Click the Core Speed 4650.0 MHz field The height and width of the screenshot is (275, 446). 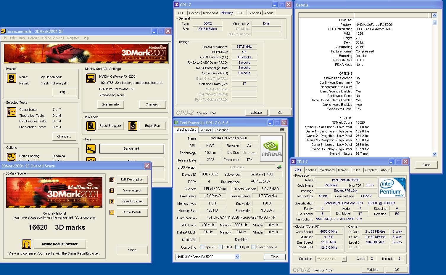click(x=329, y=232)
